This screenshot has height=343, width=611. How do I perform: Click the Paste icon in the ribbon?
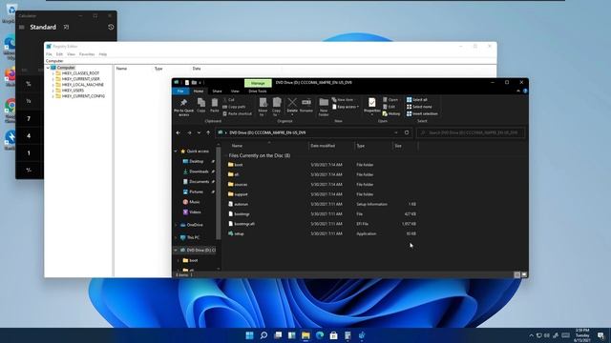coord(214,105)
